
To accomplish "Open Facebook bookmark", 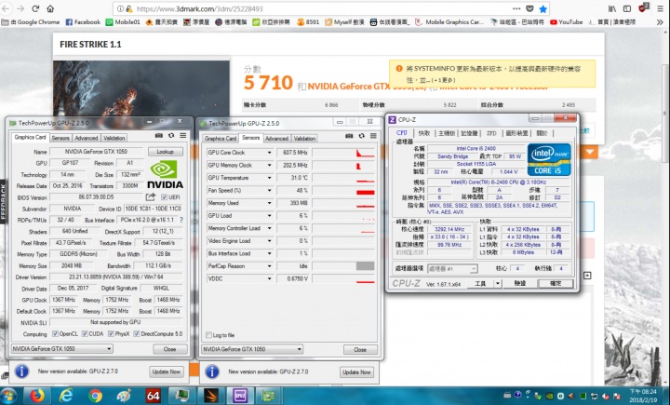I will (83, 21).
